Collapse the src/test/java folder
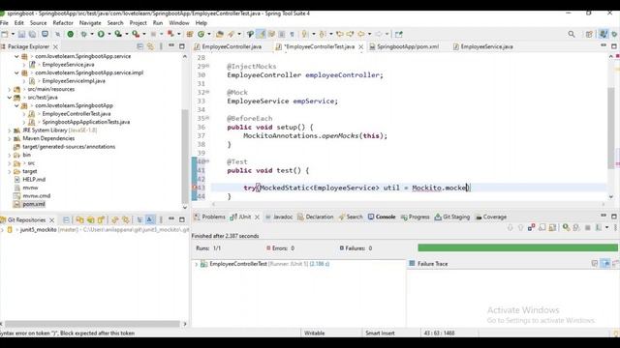The height and width of the screenshot is (348, 620). (9, 98)
